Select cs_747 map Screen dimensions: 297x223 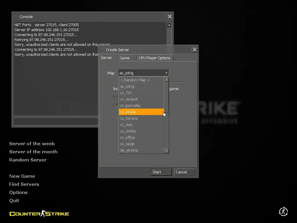tap(141, 93)
